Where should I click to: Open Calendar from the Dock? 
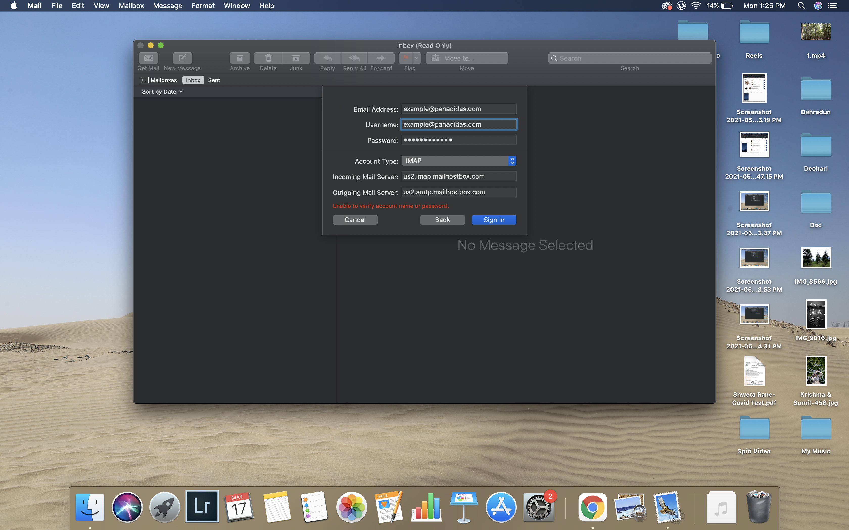(x=239, y=507)
